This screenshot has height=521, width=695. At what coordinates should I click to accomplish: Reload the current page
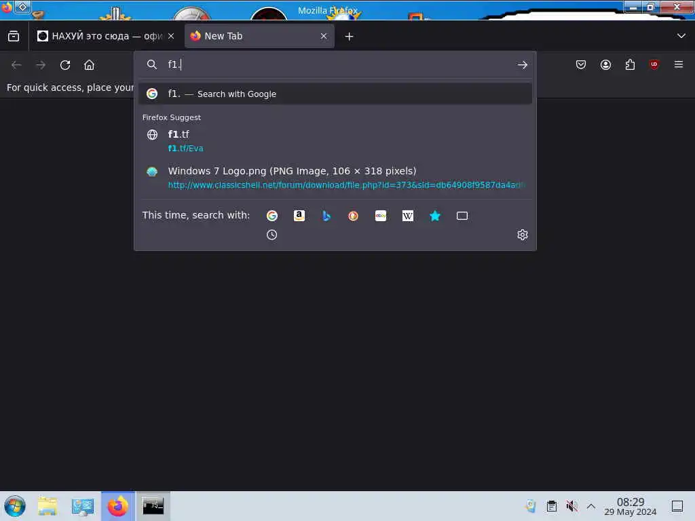tap(65, 65)
